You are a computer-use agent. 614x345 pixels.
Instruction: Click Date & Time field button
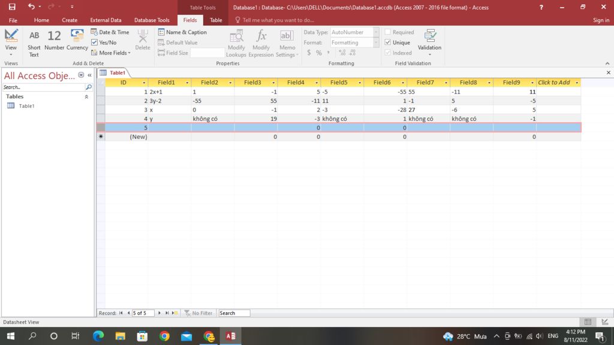click(x=110, y=32)
